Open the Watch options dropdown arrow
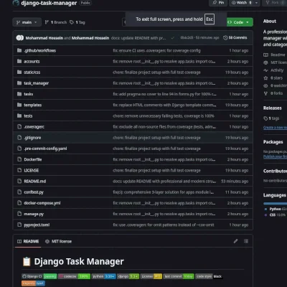The width and height of the screenshot is (287, 287). click(256, 3)
